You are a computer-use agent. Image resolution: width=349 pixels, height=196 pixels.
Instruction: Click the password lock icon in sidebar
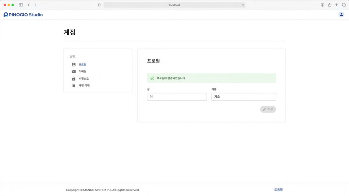click(x=74, y=79)
